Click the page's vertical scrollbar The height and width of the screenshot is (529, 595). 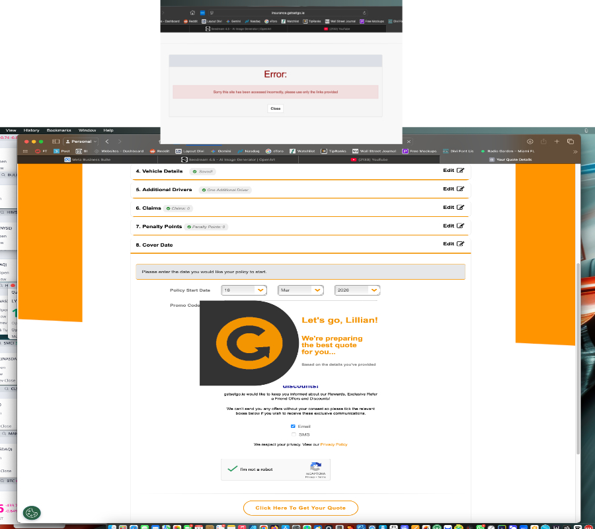click(x=578, y=358)
